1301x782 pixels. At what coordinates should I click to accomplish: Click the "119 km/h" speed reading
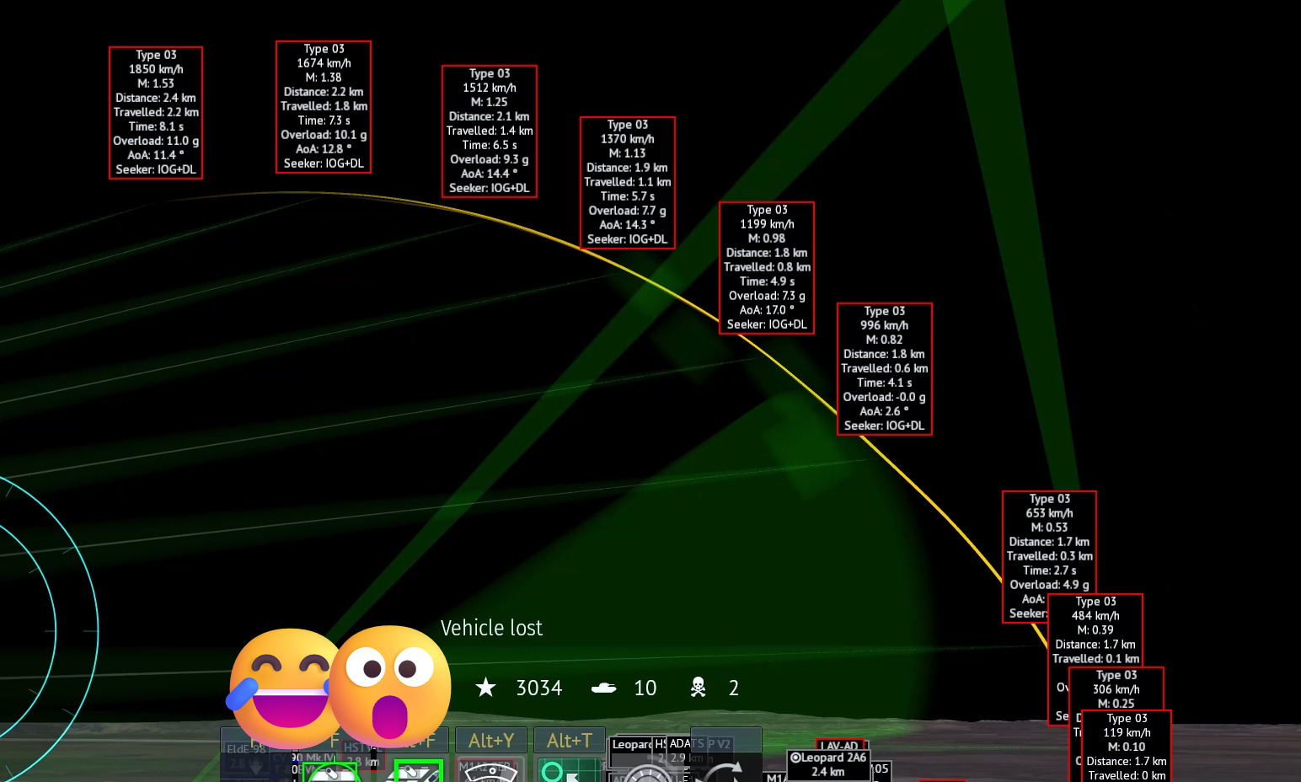tap(1127, 732)
